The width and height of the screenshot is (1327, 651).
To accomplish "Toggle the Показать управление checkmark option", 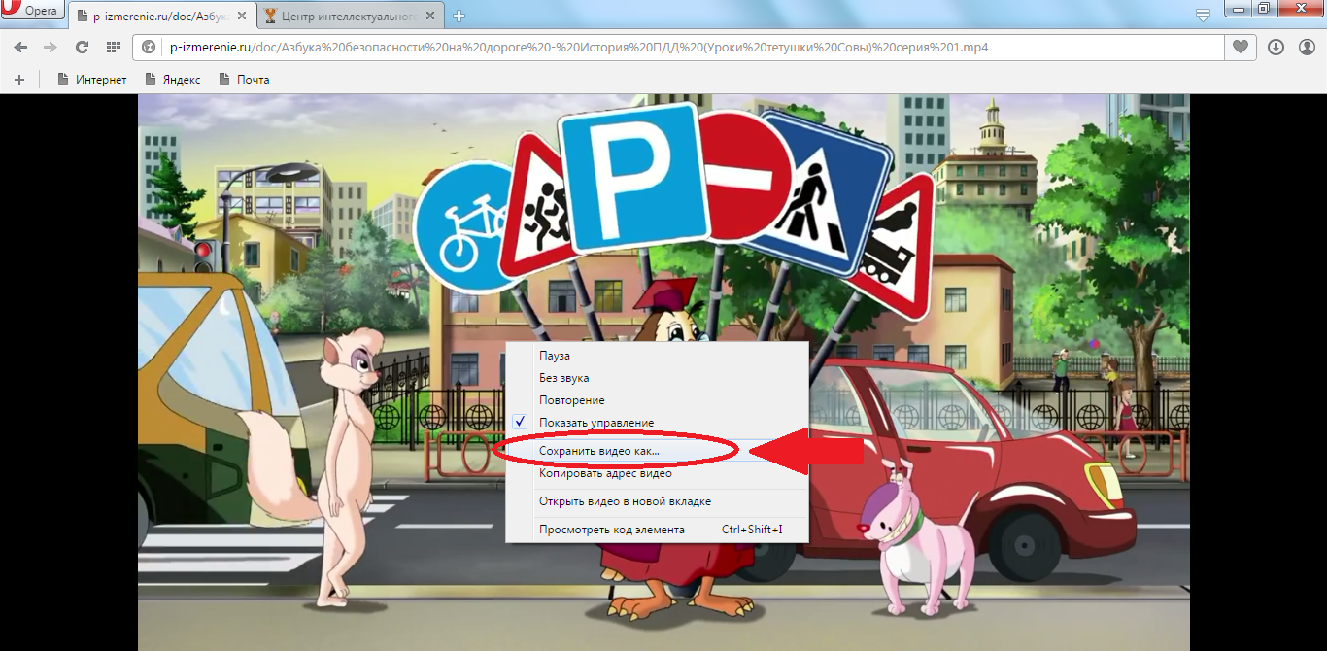I will coord(658,423).
